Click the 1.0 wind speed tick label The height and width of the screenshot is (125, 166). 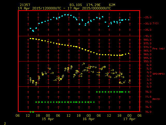click(149, 83)
